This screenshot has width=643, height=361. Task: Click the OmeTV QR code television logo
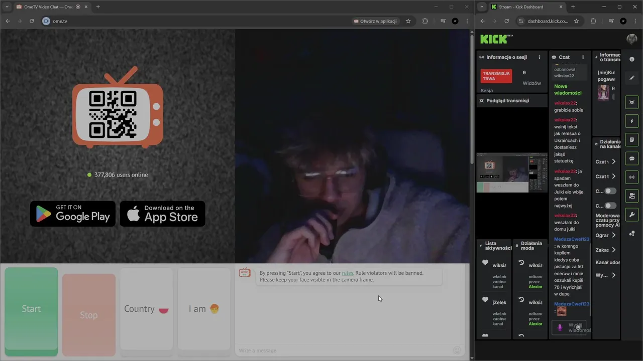tap(118, 107)
